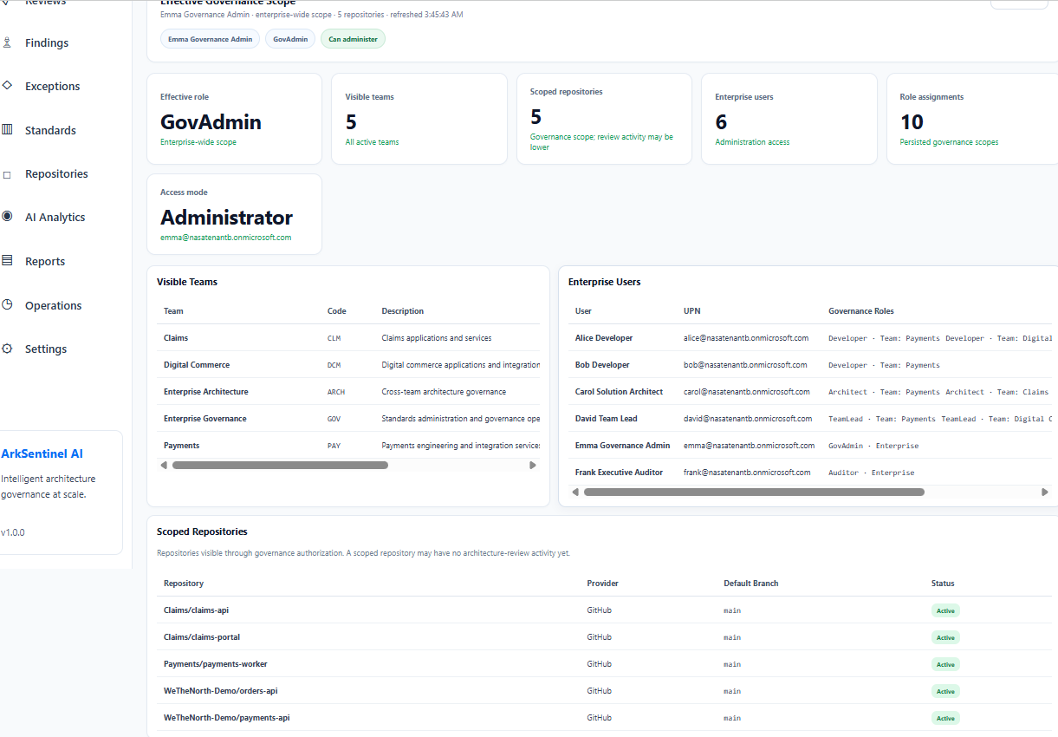Click Enterprise Users scroll left arrow

(575, 492)
